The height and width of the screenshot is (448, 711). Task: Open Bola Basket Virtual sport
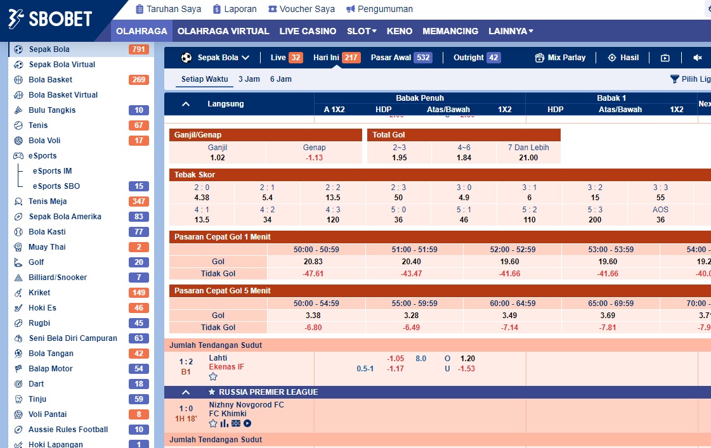point(81,94)
